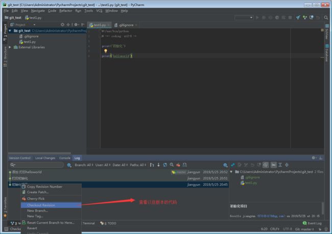Toggle Preview Diff in details toolbar
Screen dimensions: 332x234
coord(266,165)
